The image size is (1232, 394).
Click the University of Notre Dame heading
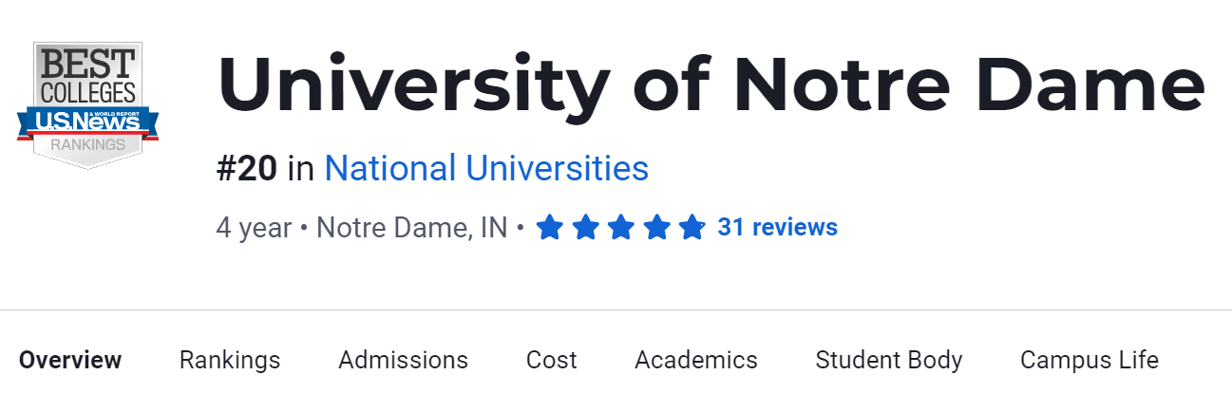click(x=711, y=85)
